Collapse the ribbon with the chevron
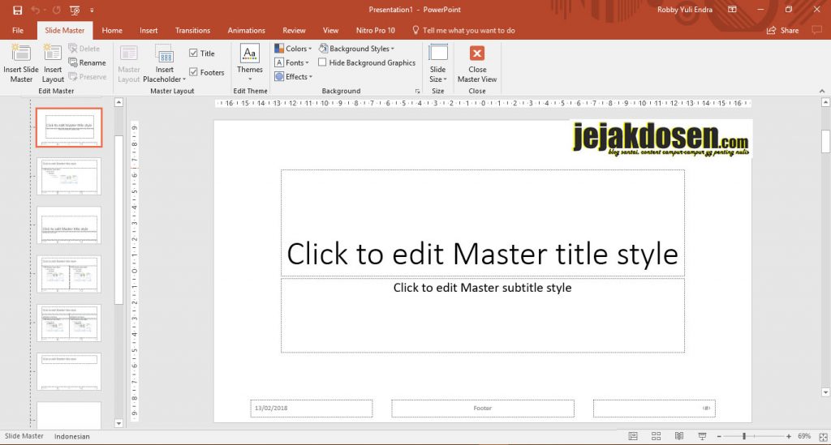The width and height of the screenshot is (831, 445). click(822, 91)
